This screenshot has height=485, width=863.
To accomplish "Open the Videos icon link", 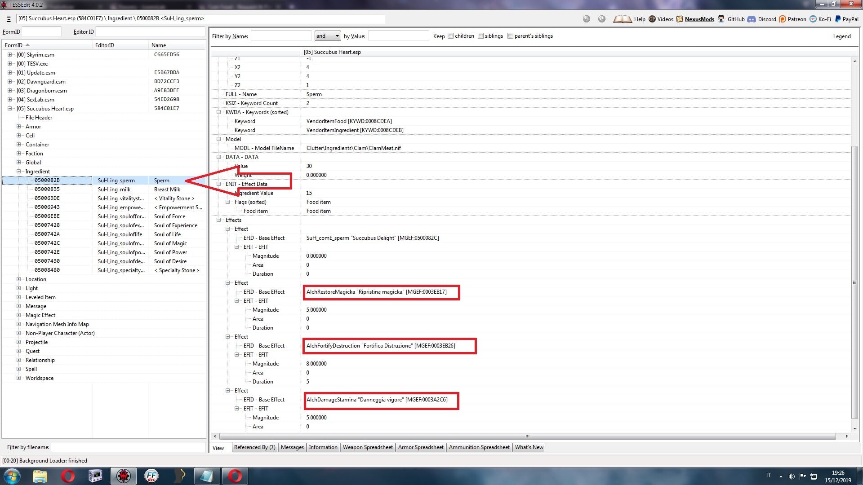I will [652, 19].
